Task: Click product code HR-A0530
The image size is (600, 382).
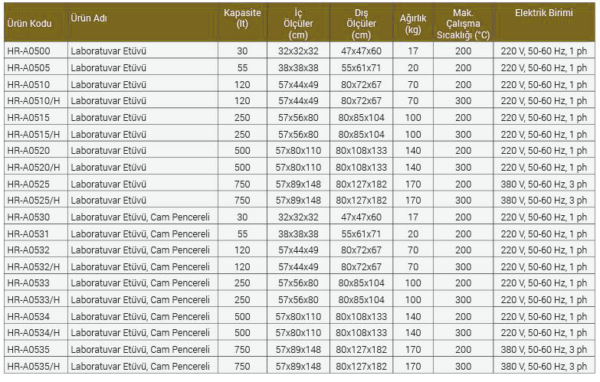Action: (28, 217)
